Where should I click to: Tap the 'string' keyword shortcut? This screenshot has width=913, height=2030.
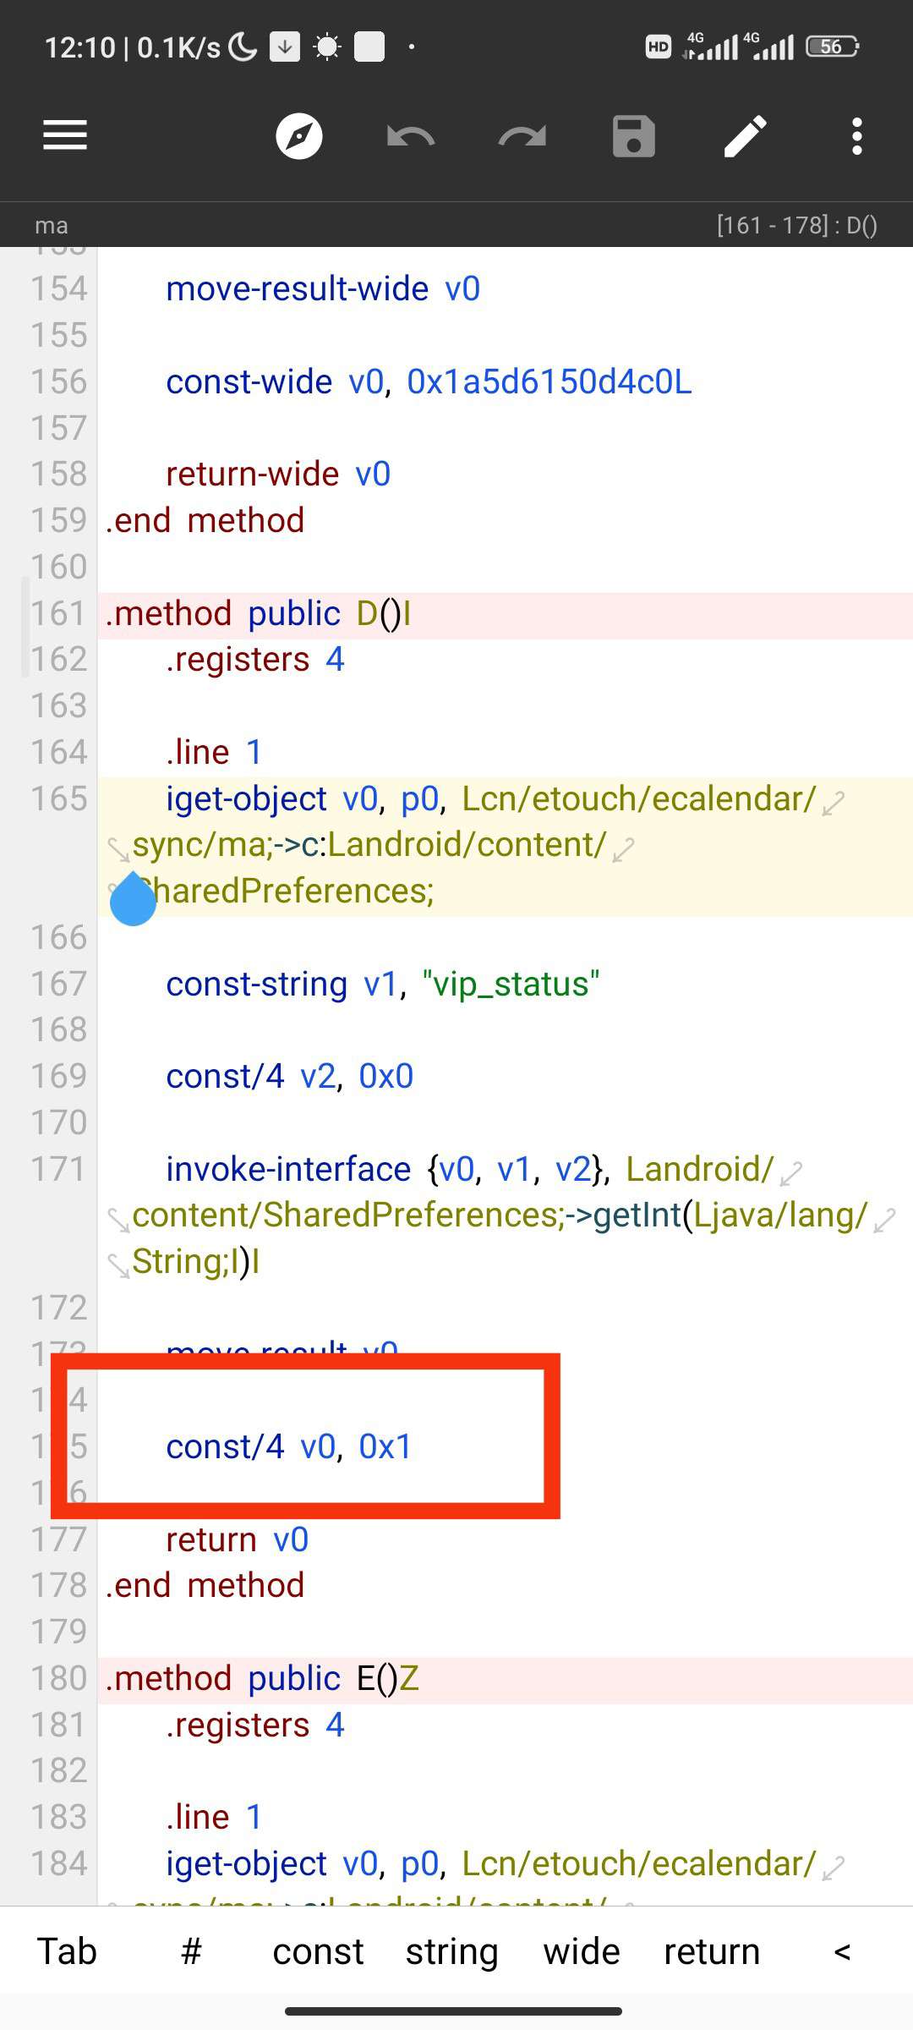click(x=451, y=1951)
